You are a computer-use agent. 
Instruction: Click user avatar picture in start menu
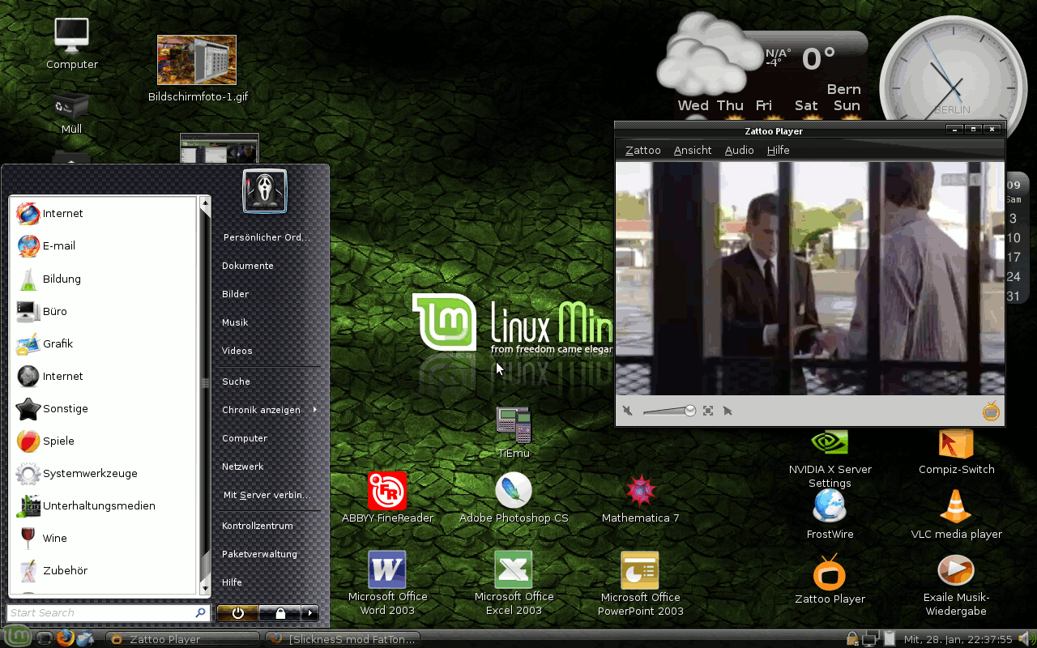[265, 191]
